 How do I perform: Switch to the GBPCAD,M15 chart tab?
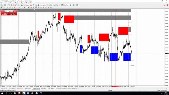[x=74, y=89]
